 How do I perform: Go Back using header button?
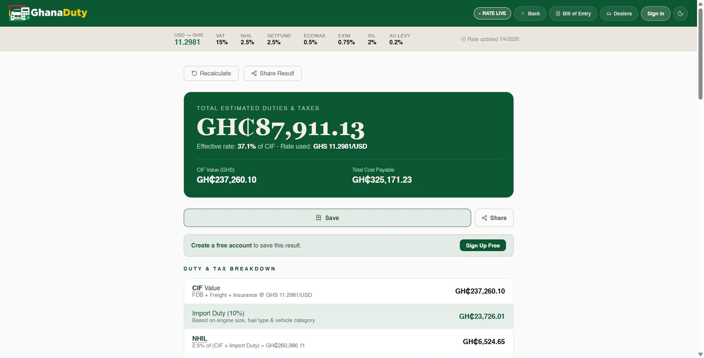(x=530, y=14)
